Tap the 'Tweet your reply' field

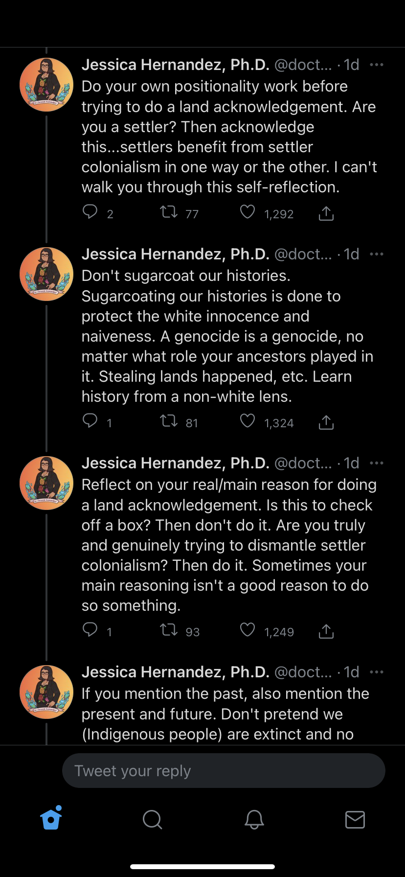224,771
